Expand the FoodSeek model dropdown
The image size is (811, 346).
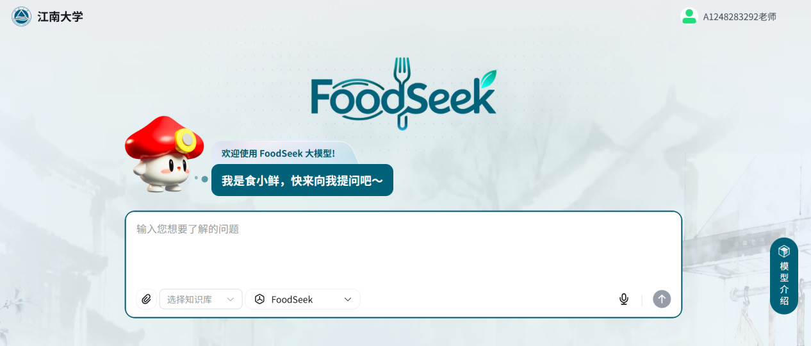coord(302,299)
